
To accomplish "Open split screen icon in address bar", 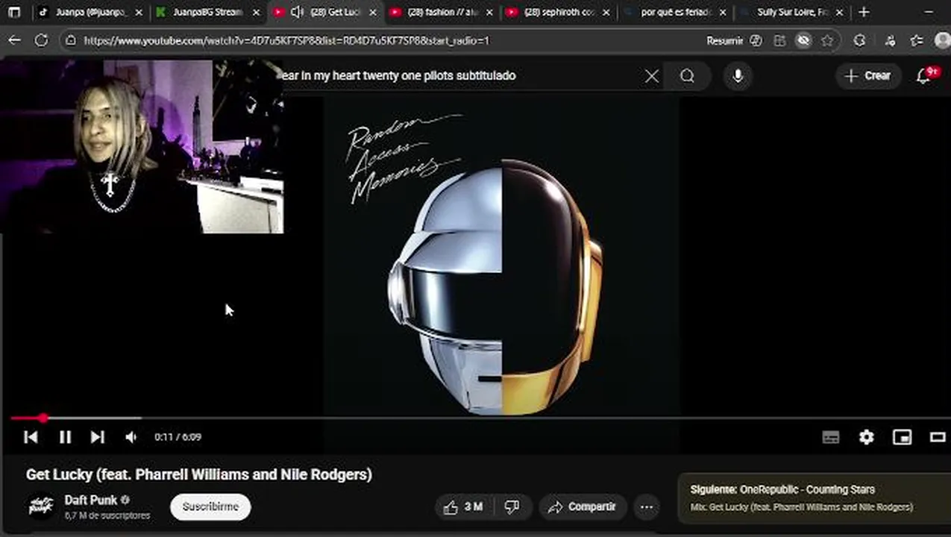I will (779, 41).
